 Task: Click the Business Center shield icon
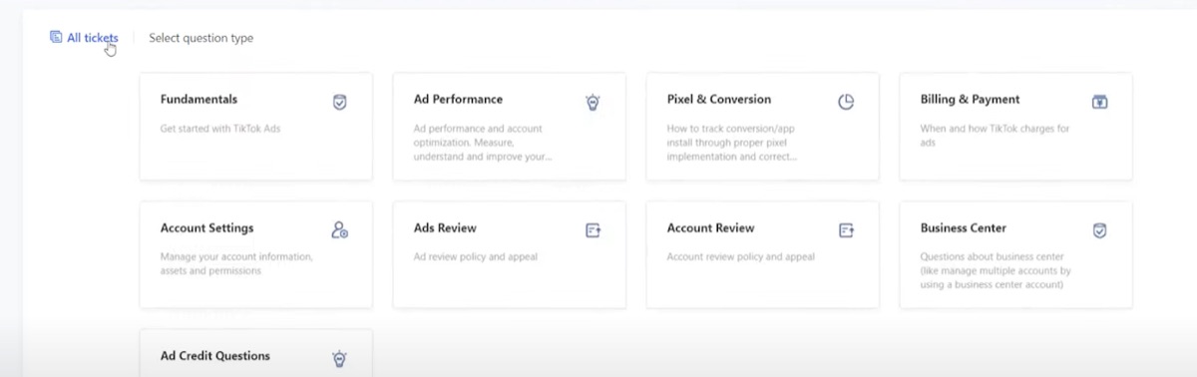click(x=1099, y=230)
